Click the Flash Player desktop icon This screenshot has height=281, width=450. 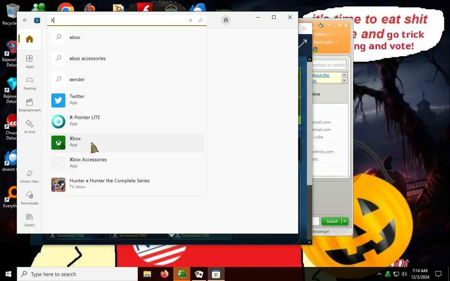pos(144,8)
